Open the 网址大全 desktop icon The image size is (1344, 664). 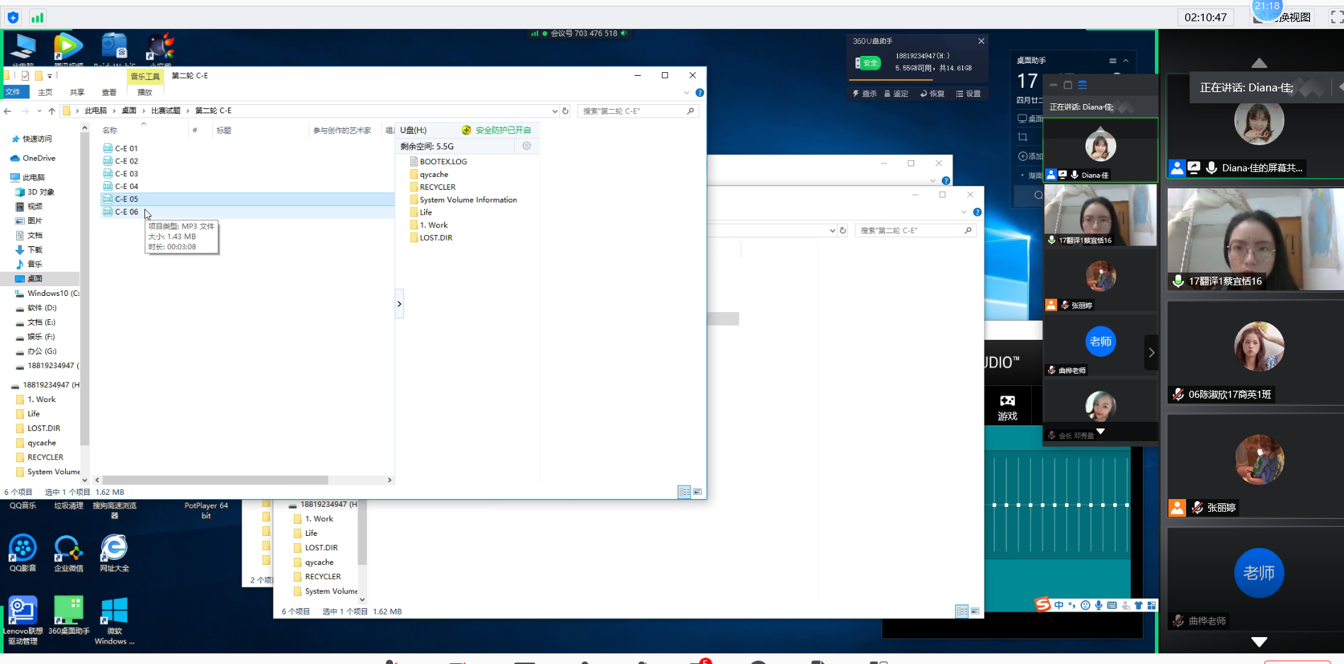click(114, 554)
